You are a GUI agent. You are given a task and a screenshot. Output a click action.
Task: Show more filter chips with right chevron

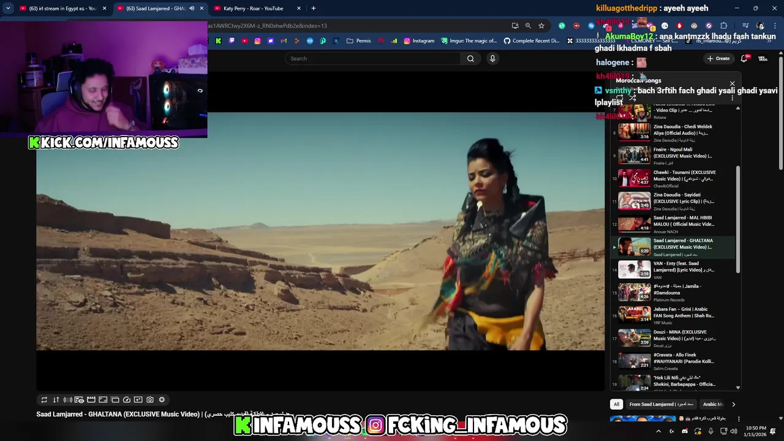tap(733, 404)
